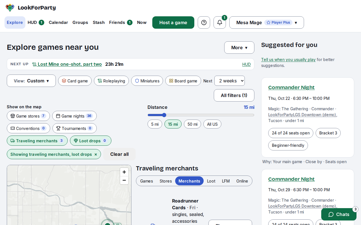Toggle the Miniatures filter
The image size is (361, 225).
pyautogui.click(x=147, y=81)
